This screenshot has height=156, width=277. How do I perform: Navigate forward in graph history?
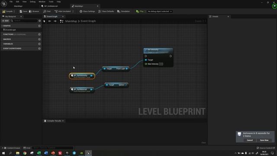pyautogui.click(x=55, y=21)
